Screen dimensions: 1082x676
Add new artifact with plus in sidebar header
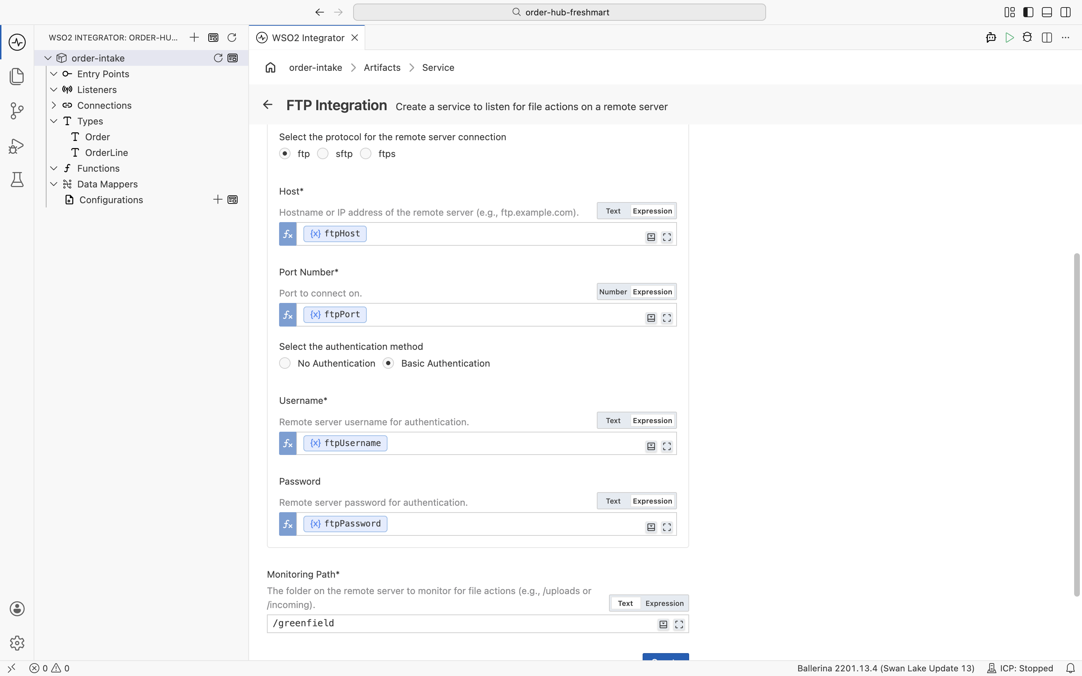(x=194, y=38)
